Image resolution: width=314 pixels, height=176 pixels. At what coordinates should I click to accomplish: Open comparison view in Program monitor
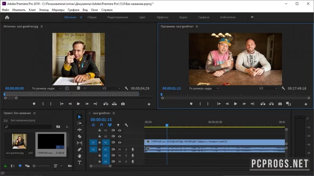288,104
